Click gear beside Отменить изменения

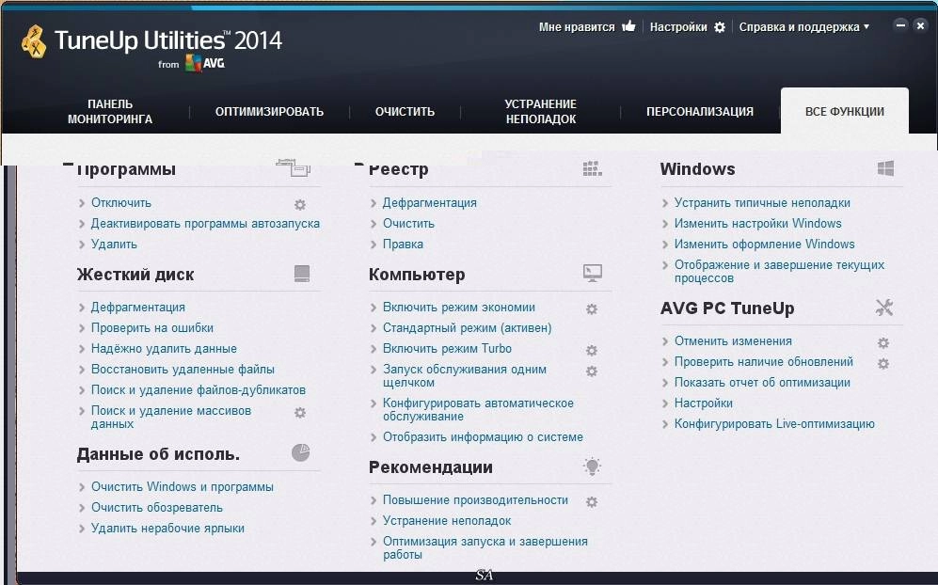click(x=883, y=342)
